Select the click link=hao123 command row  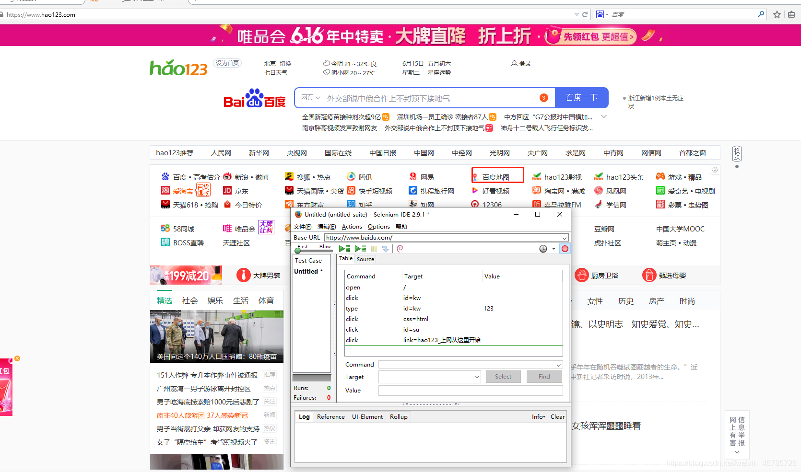click(453, 340)
